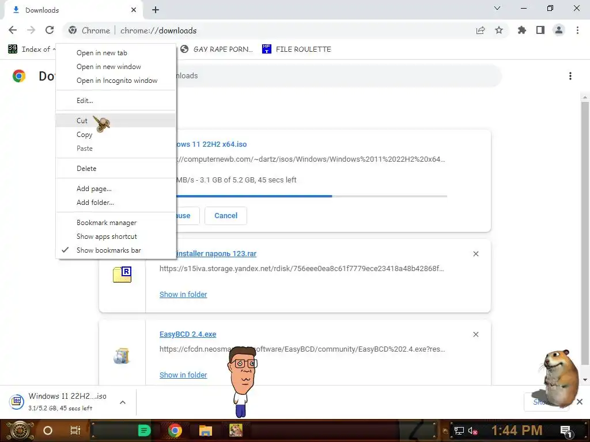Open the hamster box app on taskbar

[236, 430]
